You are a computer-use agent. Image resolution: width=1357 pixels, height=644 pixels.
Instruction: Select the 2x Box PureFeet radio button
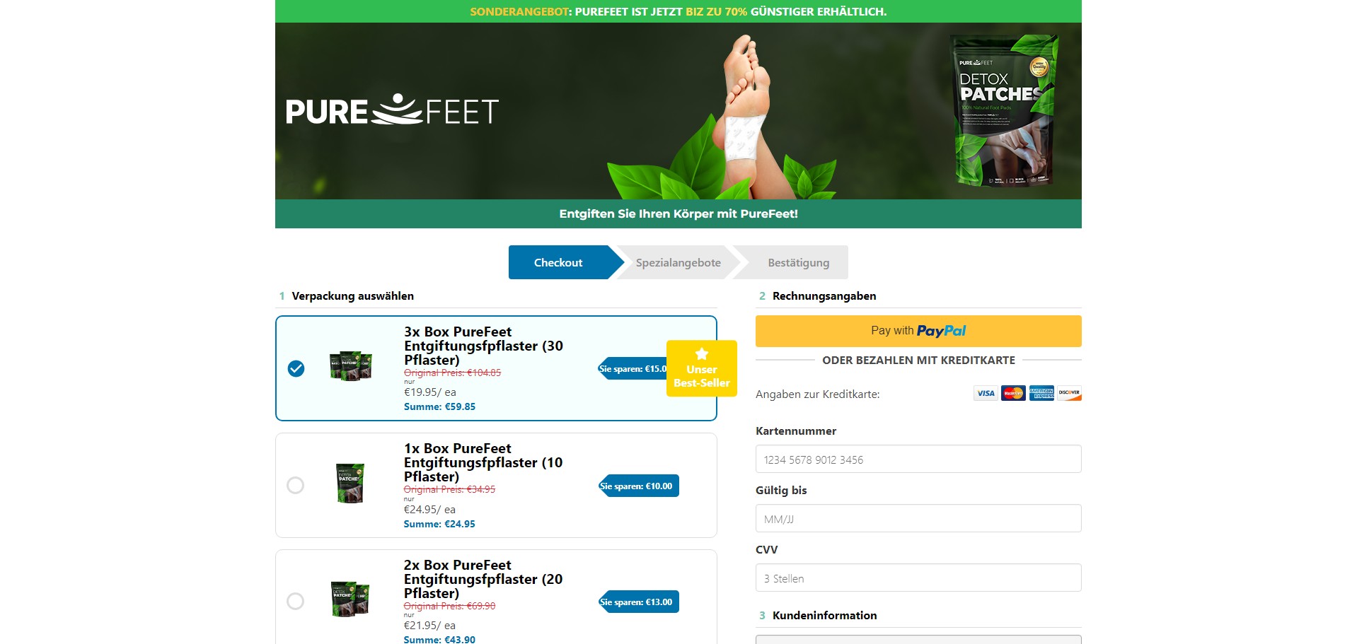point(295,601)
